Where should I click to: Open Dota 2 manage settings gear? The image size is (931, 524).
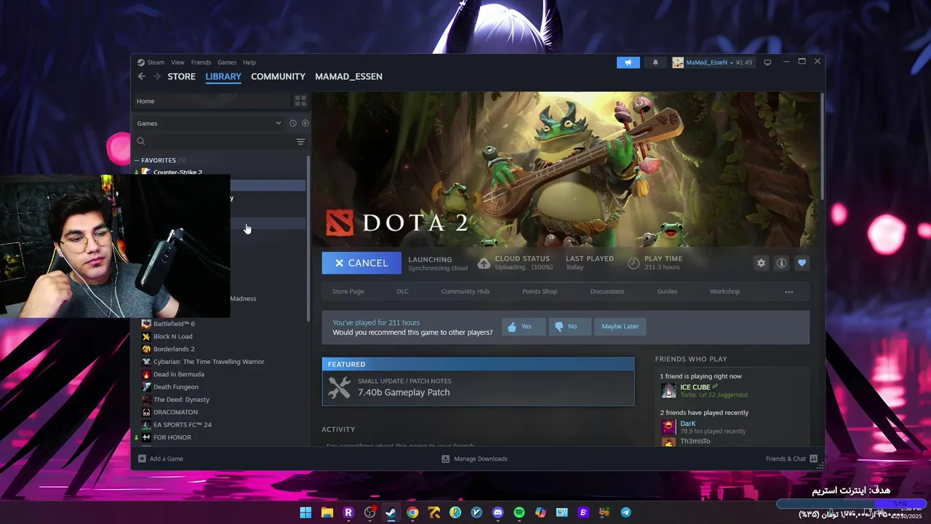761,263
